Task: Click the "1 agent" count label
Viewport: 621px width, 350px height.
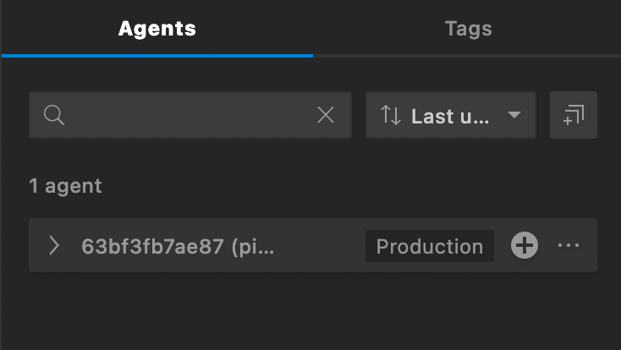Action: [65, 186]
